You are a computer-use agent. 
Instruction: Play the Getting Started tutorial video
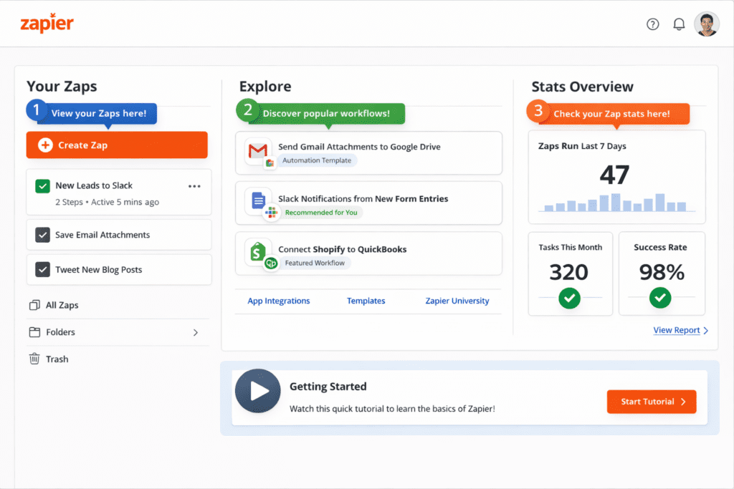[257, 391]
